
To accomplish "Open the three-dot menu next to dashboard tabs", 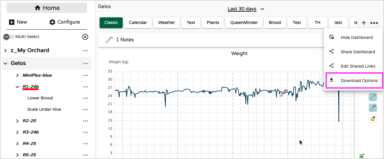I will coord(374,23).
